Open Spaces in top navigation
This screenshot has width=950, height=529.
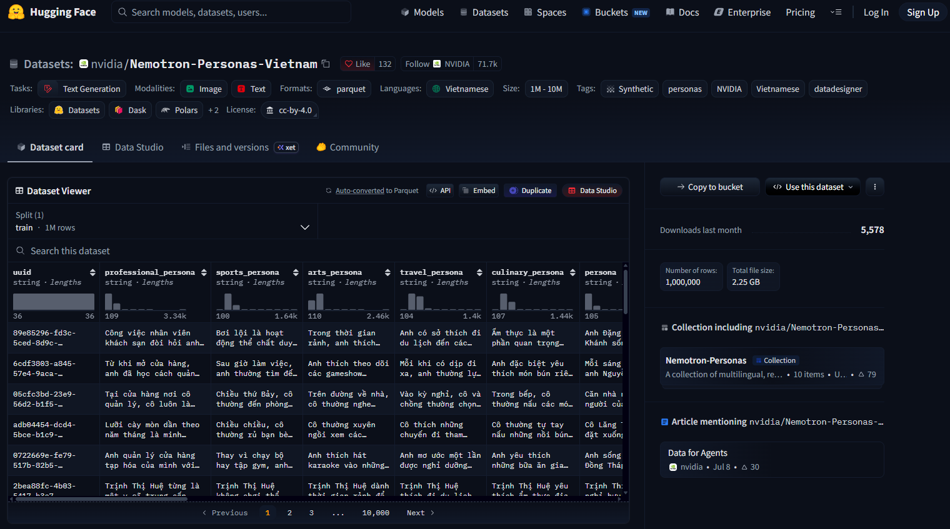[x=545, y=12]
